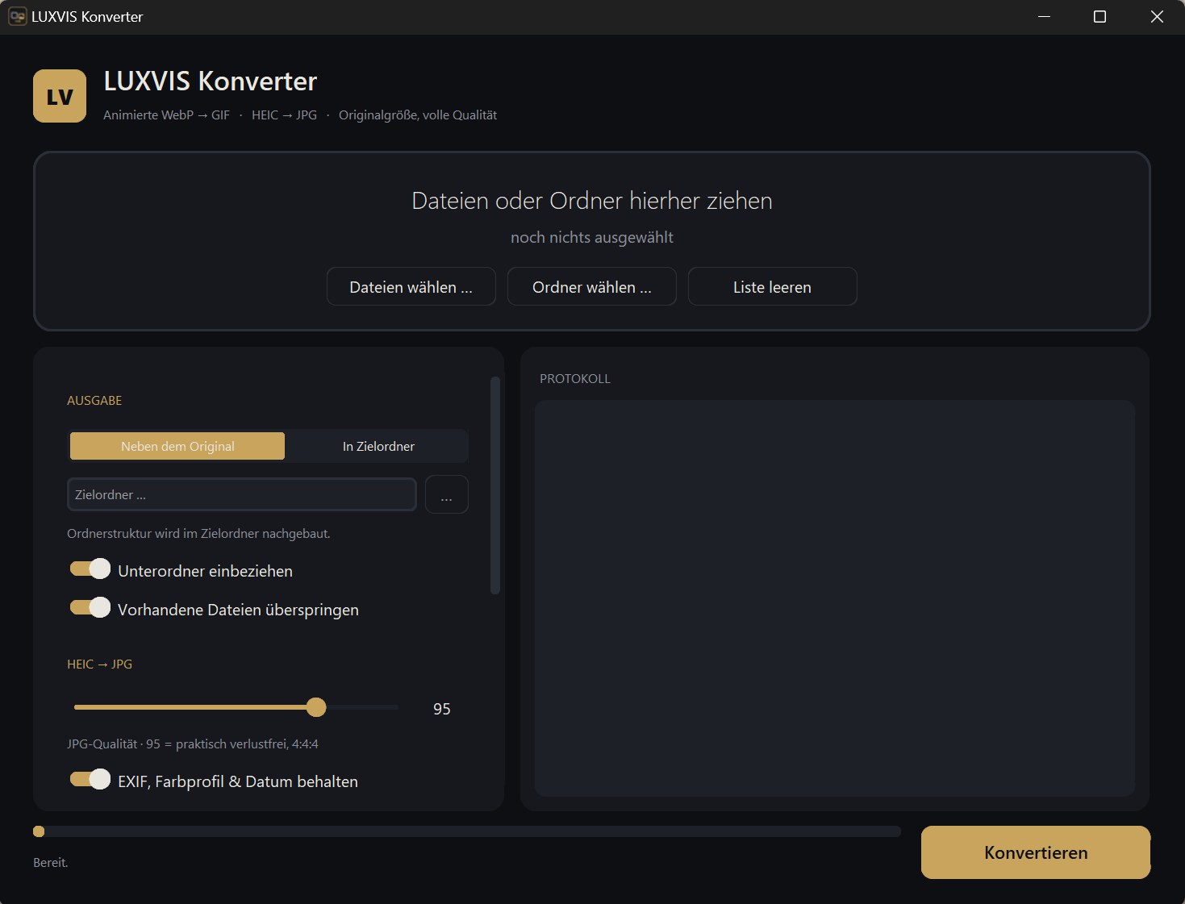Viewport: 1185px width, 904px height.
Task: Minimize the LUXVIS Konverter window
Action: (1044, 16)
